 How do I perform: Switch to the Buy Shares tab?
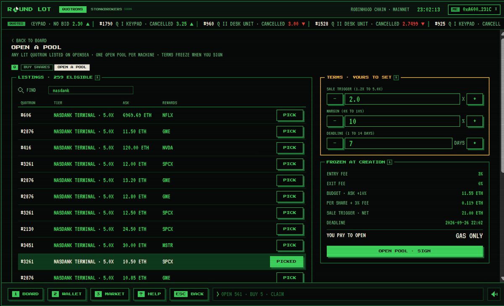click(37, 67)
